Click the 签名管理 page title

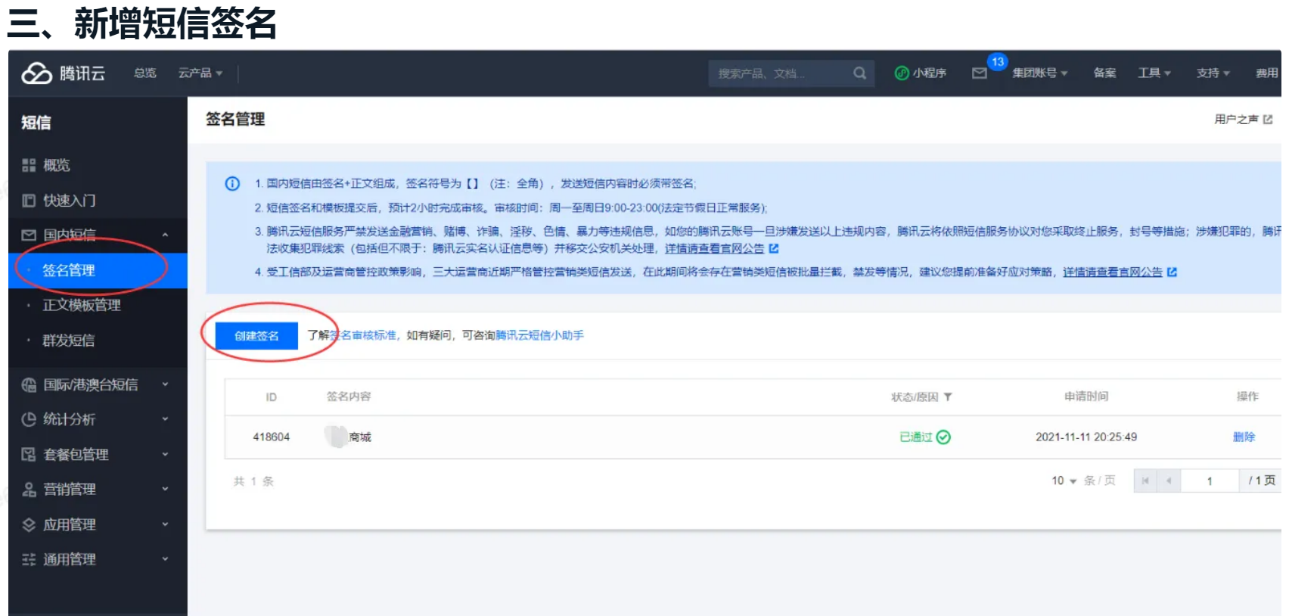click(x=235, y=119)
